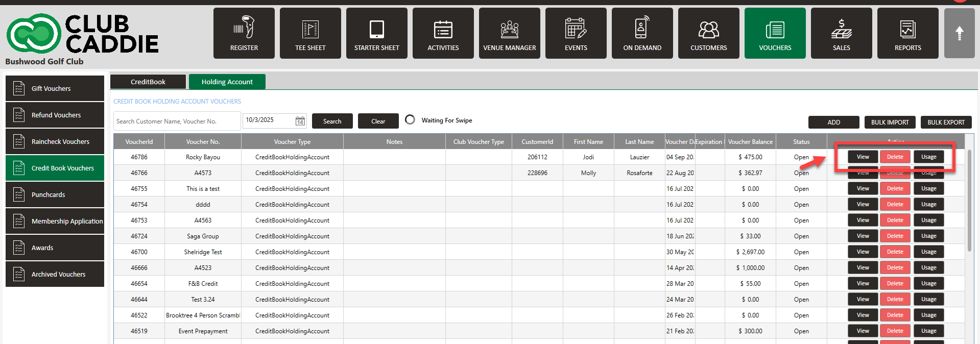The image size is (980, 344).
Task: Open the Customers module
Action: coord(708,33)
